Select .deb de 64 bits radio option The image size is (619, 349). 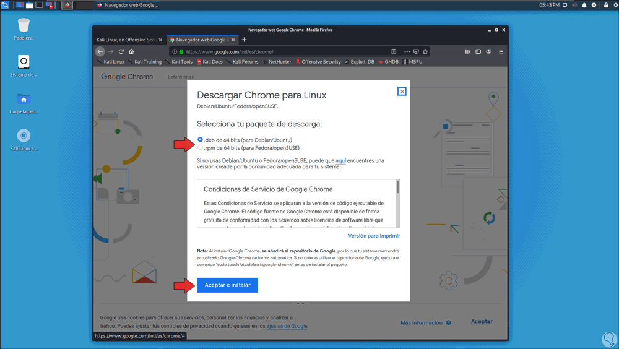(200, 140)
